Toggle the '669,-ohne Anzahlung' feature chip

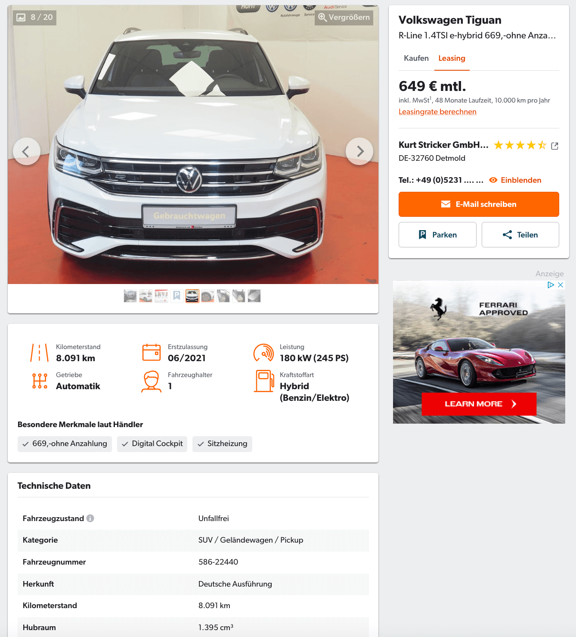pyautogui.click(x=65, y=444)
